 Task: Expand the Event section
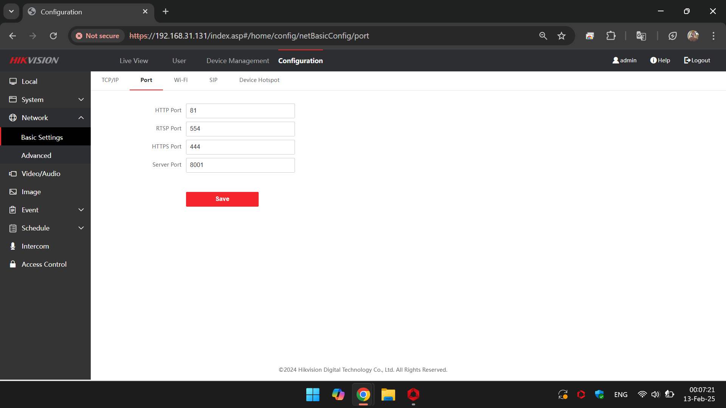pos(81,210)
